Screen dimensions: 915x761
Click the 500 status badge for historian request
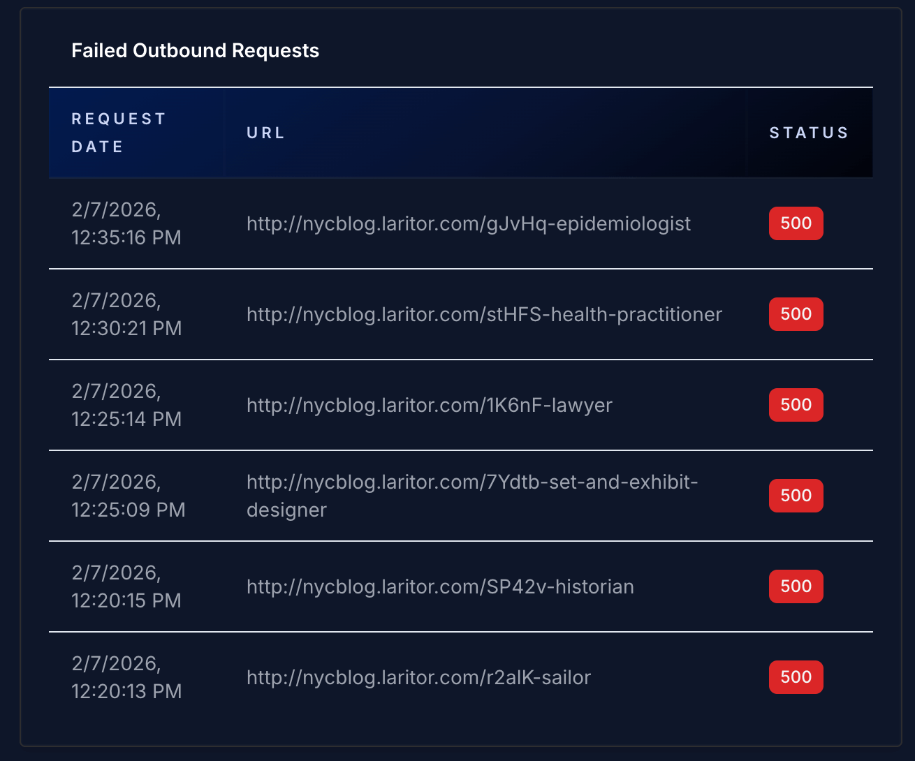coord(796,586)
